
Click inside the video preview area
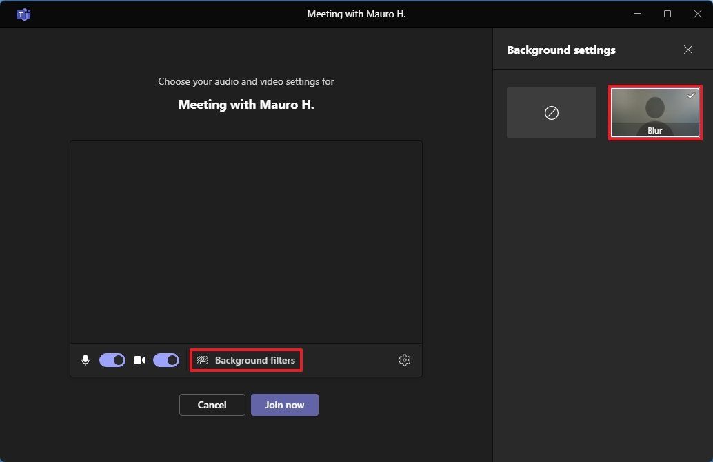246,242
